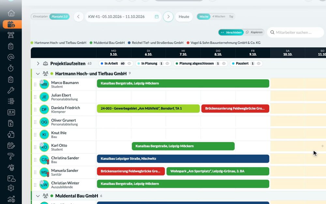The height and width of the screenshot is (204, 326).
Task: Open the stopwatch time tracking icon
Action: tap(11, 68)
